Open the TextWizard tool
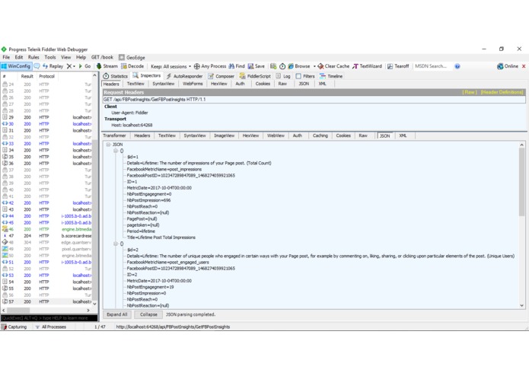 pos(367,66)
